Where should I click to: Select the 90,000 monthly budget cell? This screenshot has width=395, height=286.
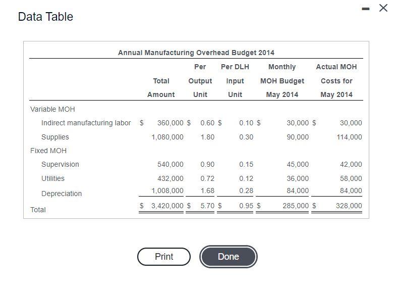click(x=298, y=137)
